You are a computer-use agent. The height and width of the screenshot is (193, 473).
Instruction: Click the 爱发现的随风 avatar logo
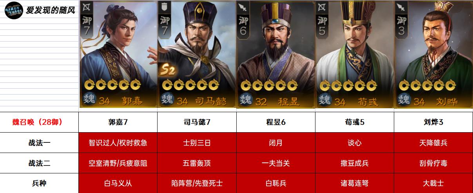[13, 10]
